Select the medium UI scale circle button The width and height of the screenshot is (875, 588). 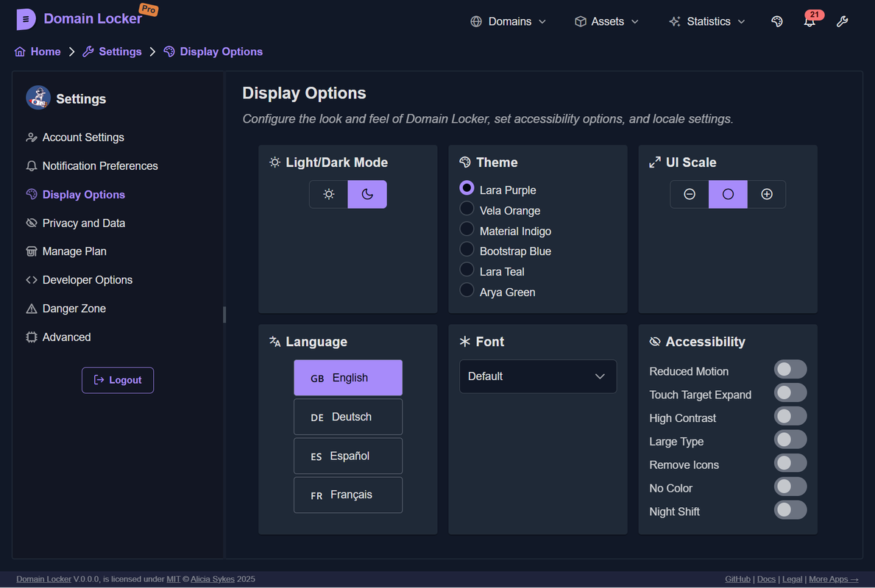(728, 194)
